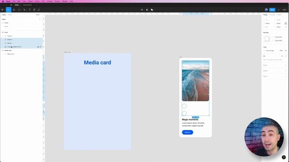Viewport: 289px width, 162px height.
Task: Click the help question mark button
Action: pos(284,157)
